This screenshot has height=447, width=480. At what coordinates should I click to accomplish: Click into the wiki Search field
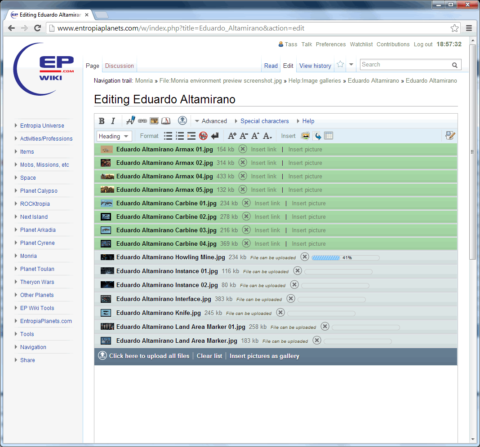pyautogui.click(x=404, y=65)
